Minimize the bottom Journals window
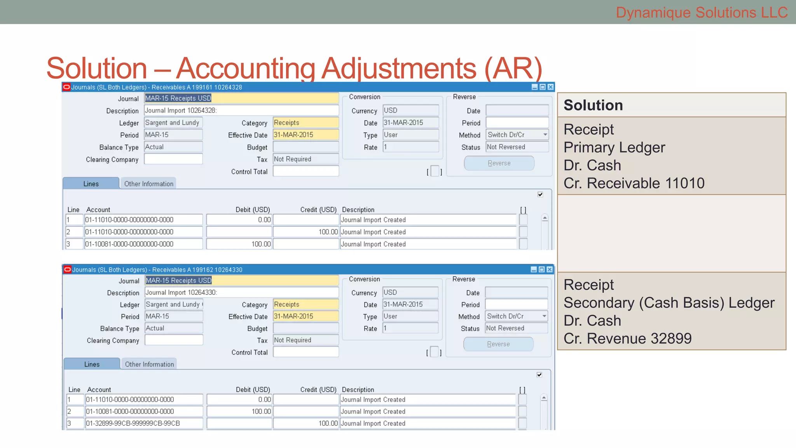 coord(534,269)
